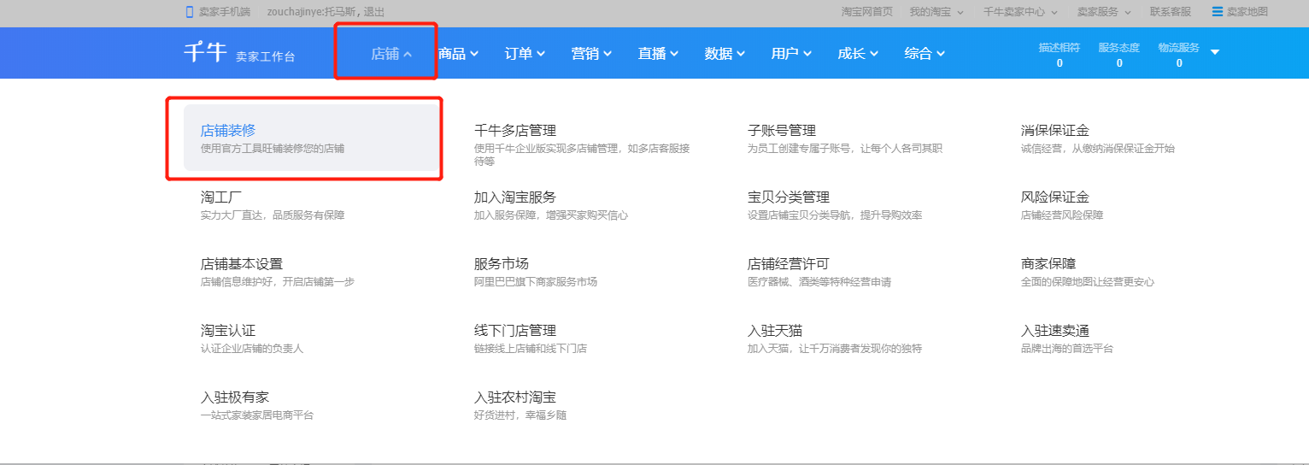Viewport: 1309px width, 465px height.
Task: Click description 好货进村，幸福乡随
Action: pyautogui.click(x=520, y=415)
